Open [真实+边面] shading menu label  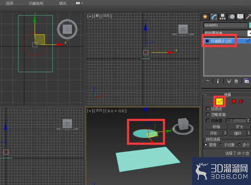pos(116,111)
